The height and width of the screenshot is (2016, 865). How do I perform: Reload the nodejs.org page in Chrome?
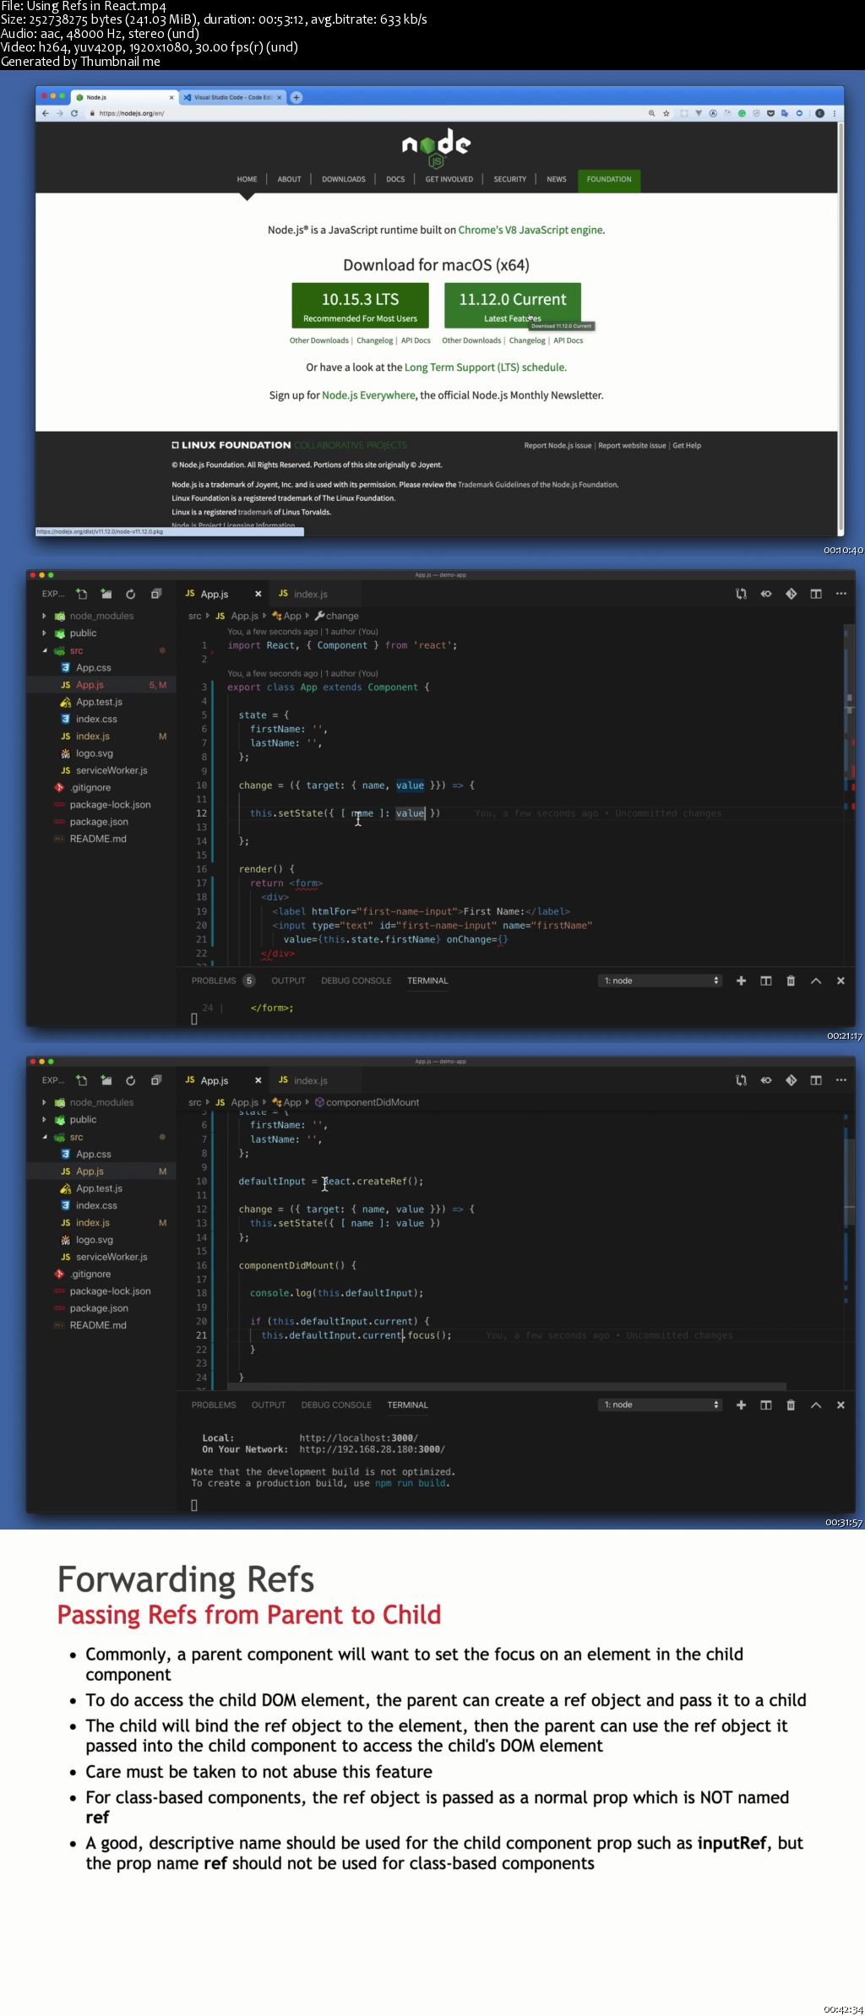[74, 113]
